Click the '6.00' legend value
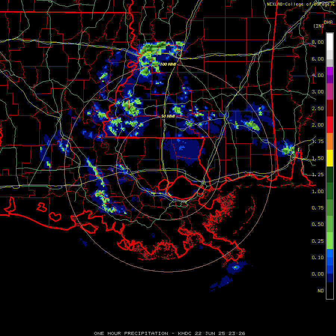Viewport: 336px width, 336px height. tap(318, 59)
